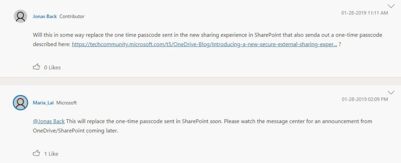Expand options chevron on Maria_Lai's reply

(391, 92)
